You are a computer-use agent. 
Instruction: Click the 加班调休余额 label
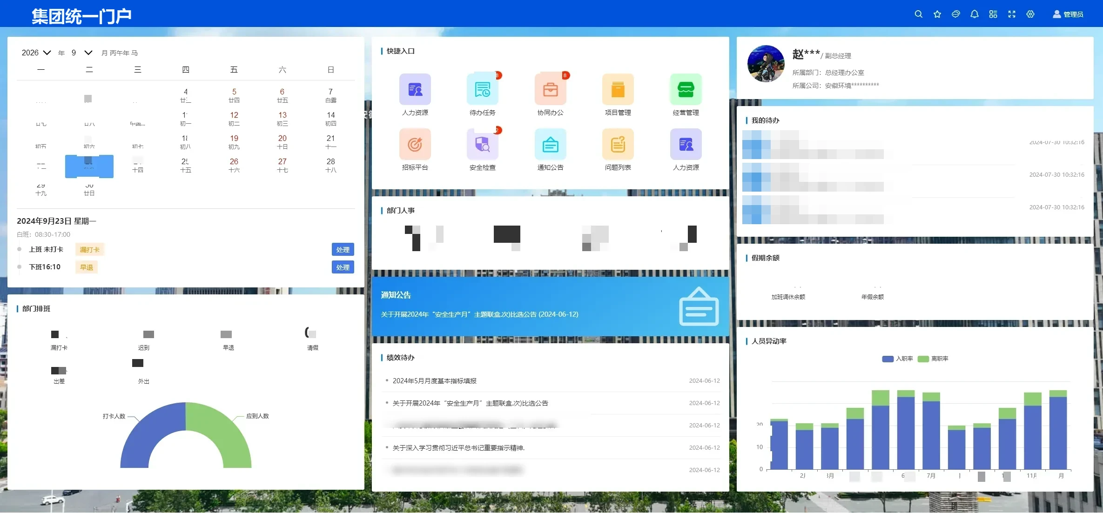pyautogui.click(x=788, y=297)
